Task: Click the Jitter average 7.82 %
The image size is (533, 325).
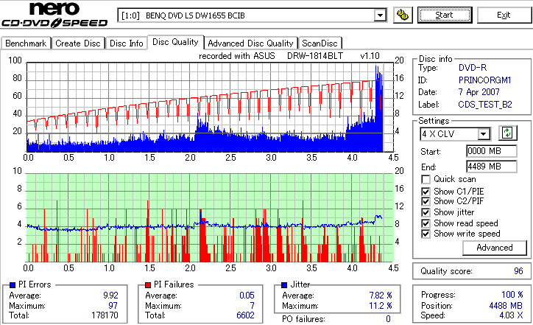Action: click(x=381, y=296)
